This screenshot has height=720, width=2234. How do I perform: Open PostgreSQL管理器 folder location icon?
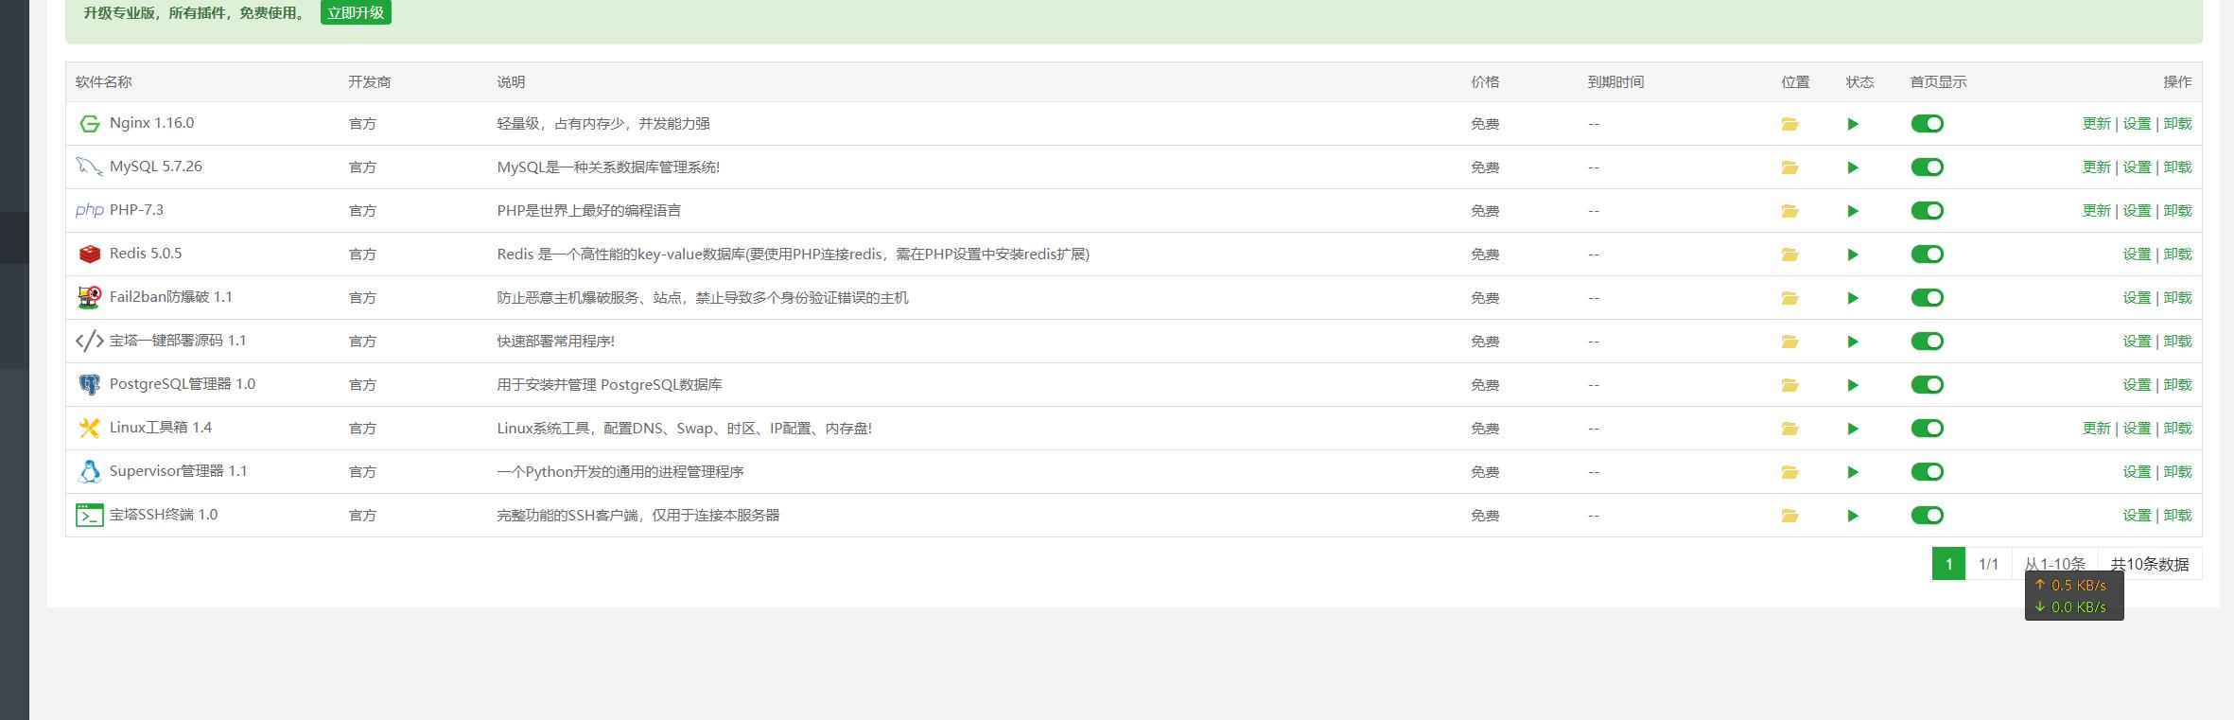(x=1789, y=385)
